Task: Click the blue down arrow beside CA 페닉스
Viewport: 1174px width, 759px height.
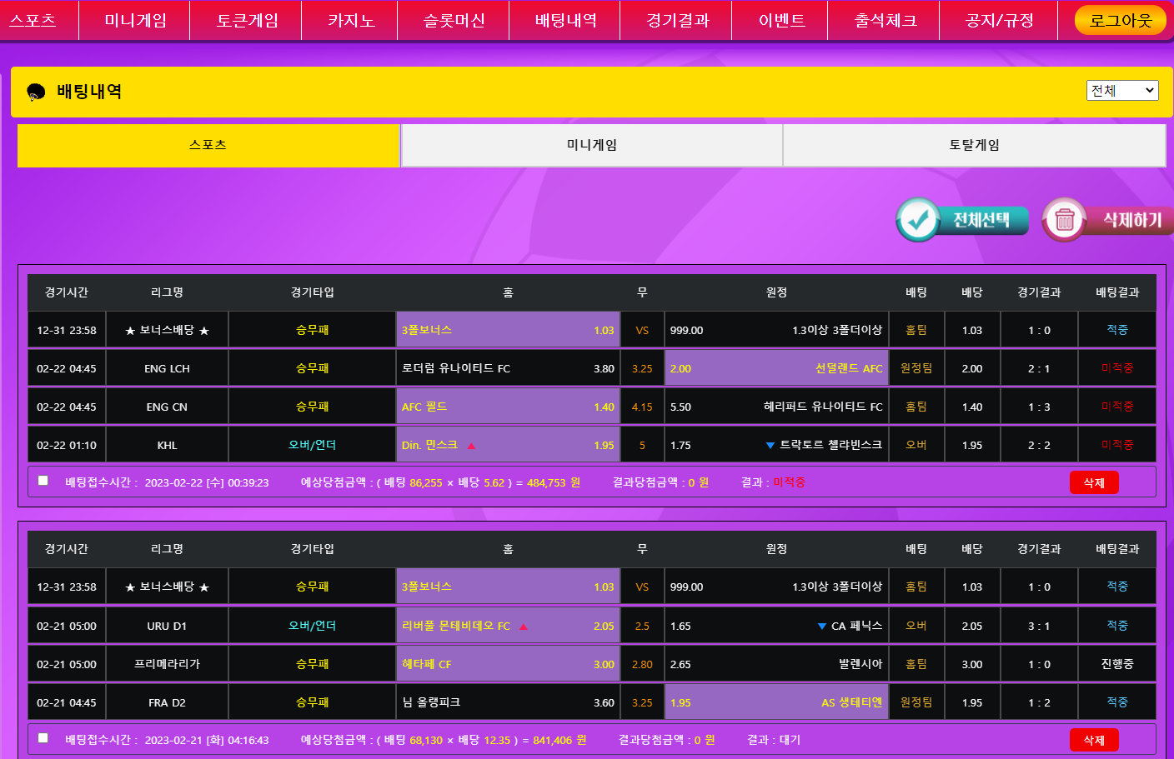Action: (x=822, y=627)
